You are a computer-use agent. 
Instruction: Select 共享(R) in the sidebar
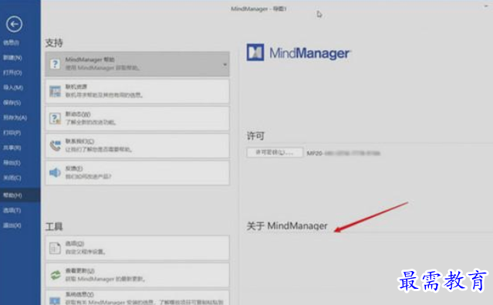coord(12,147)
